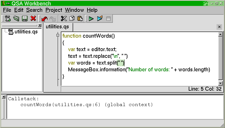Click the 'var words = text.split' line
225x128 pixels.
(x=96, y=63)
